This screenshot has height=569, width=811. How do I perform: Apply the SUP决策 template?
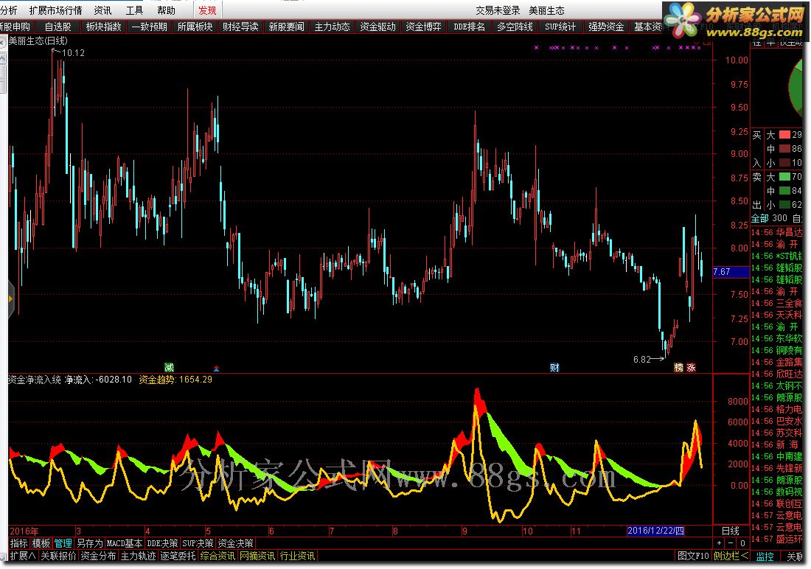click(x=198, y=543)
